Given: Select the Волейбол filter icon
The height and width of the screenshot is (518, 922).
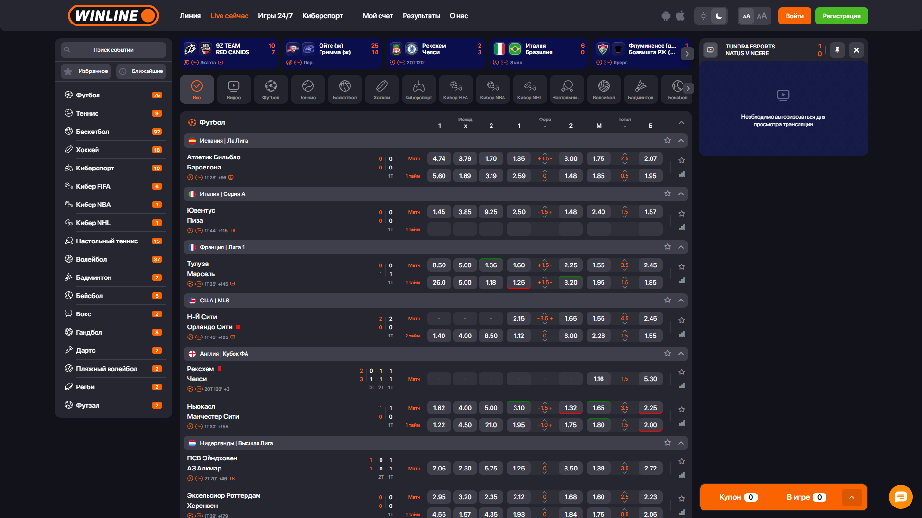Looking at the screenshot, I should coord(603,89).
